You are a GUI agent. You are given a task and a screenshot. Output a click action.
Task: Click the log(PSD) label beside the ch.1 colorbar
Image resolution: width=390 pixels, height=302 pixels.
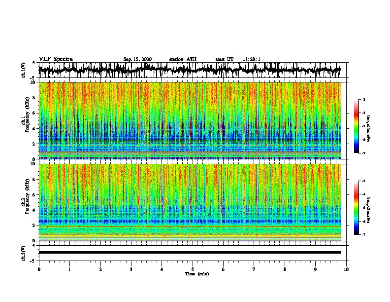[369, 128]
